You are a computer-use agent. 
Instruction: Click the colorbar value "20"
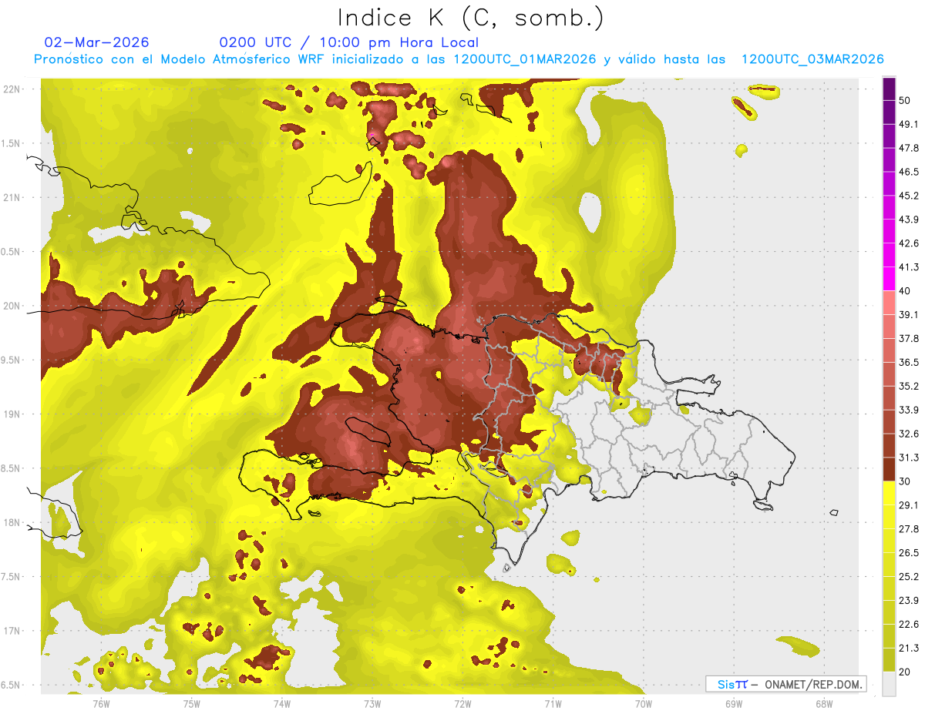click(906, 672)
